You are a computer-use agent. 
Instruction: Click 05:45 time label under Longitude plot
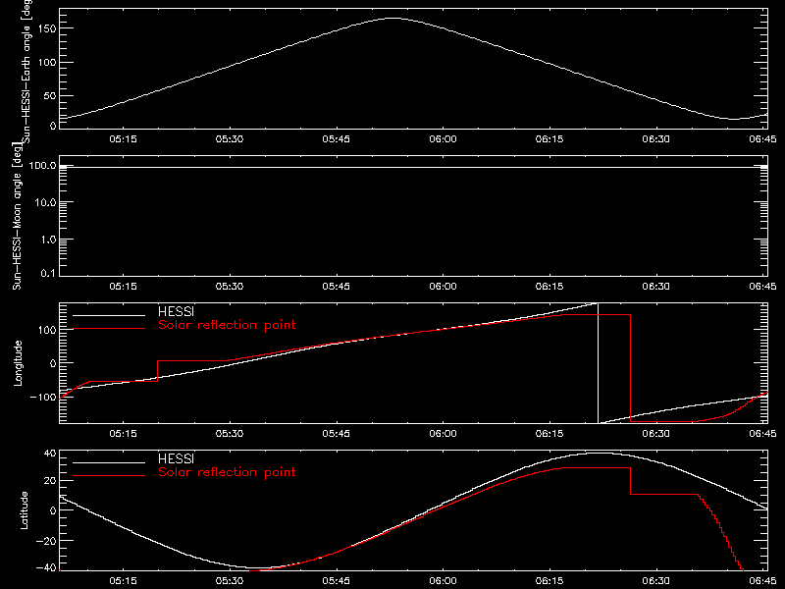coord(336,434)
